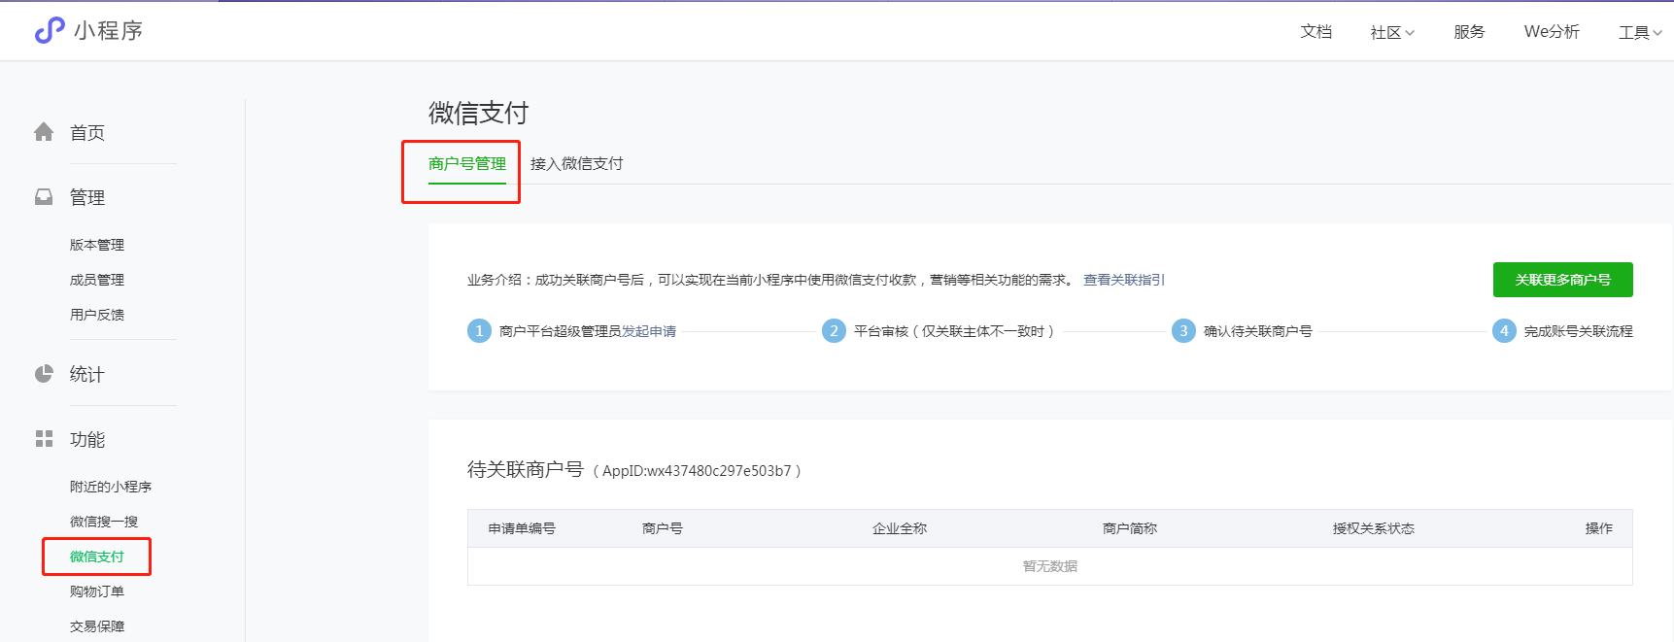Select the 功能 grid icon

click(x=44, y=439)
